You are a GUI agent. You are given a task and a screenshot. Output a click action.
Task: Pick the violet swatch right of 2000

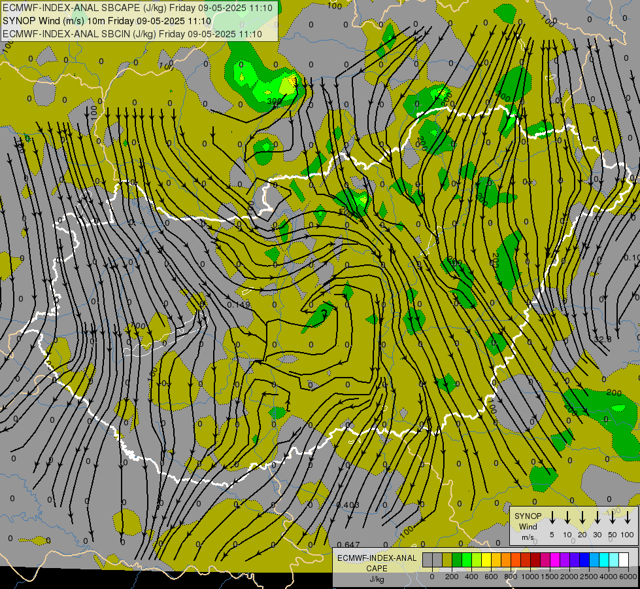575,560
